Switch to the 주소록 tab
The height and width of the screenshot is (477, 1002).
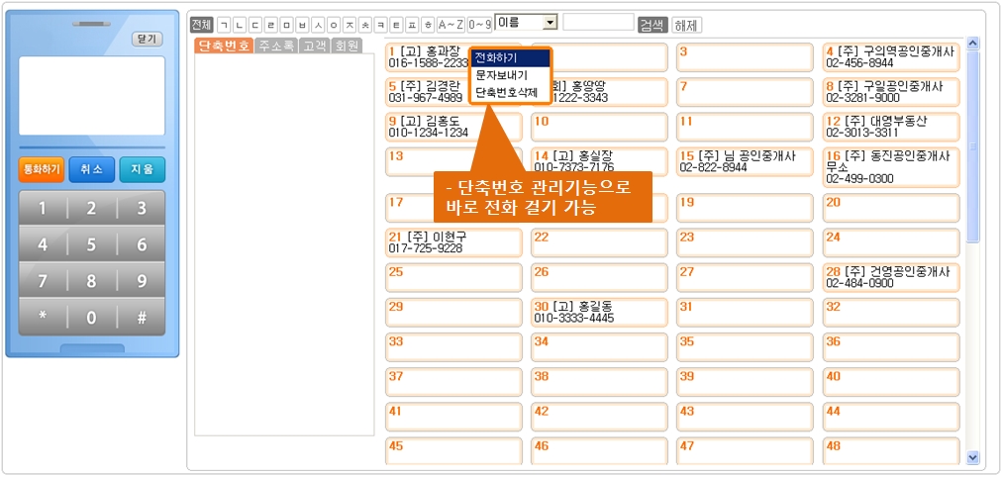click(275, 46)
